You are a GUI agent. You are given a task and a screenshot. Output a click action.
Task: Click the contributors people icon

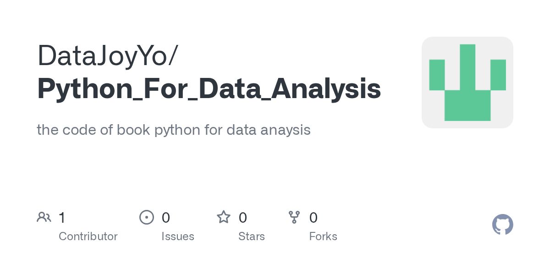[44, 217]
